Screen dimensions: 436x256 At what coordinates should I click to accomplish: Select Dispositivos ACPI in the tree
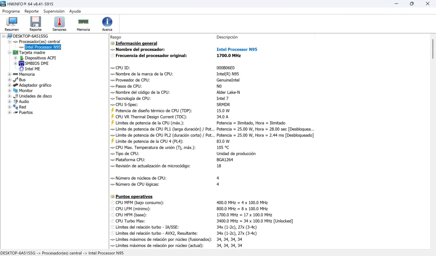tap(40, 58)
